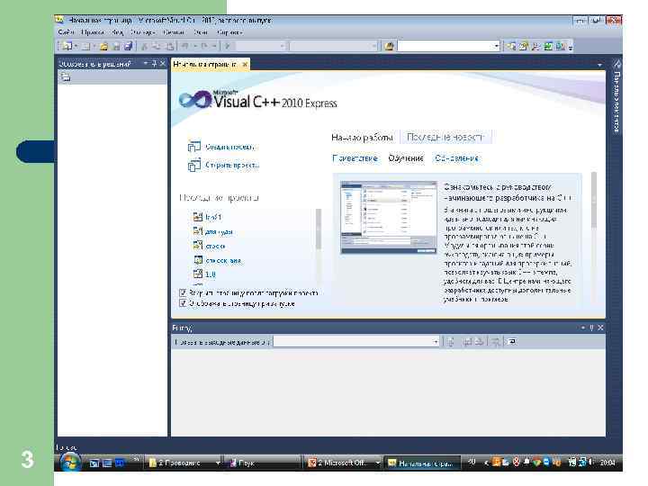Click the volume icon in the system tray
648x486 pixels.
(591, 463)
